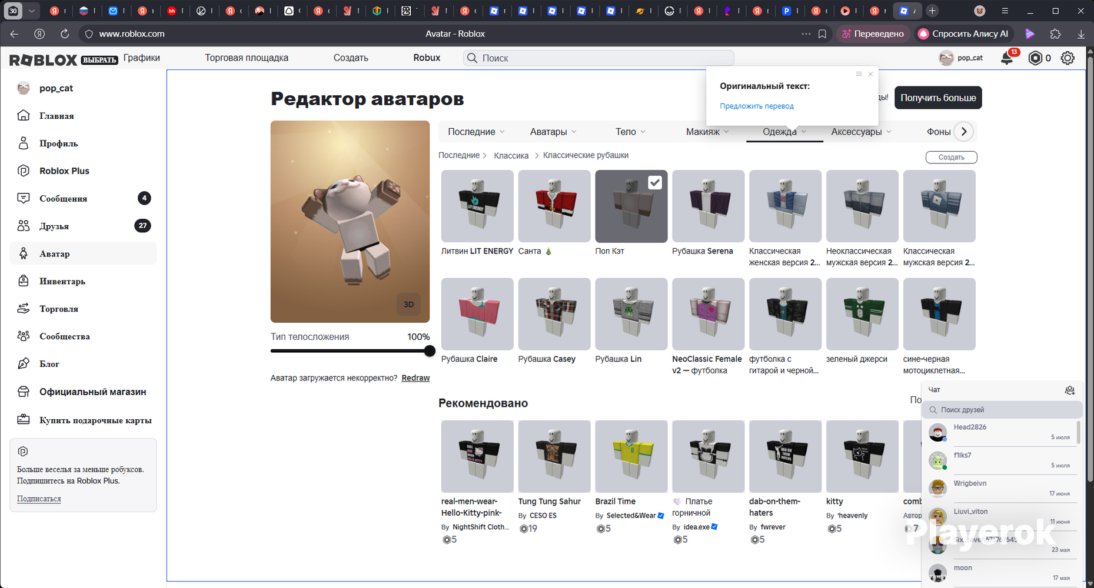Go to the Классика breadcrumb

tap(511, 156)
